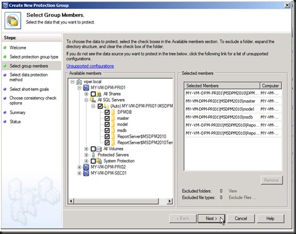Toggle the All Shares checkbox
The height and width of the screenshot is (234, 296).
click(x=93, y=94)
